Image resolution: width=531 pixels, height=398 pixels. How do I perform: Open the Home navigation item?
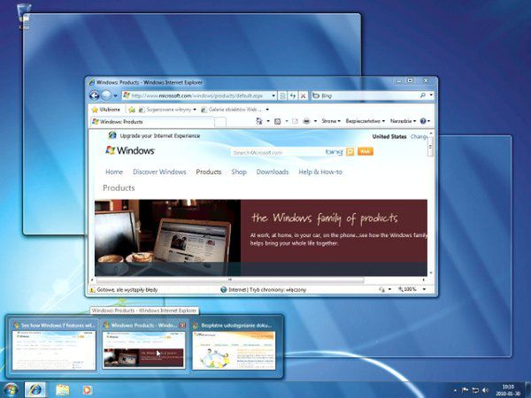[114, 172]
